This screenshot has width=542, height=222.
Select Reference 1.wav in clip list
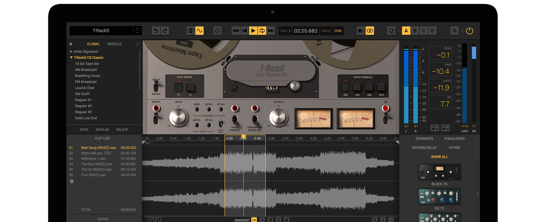102,159
